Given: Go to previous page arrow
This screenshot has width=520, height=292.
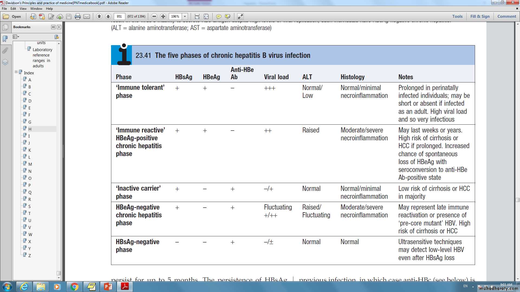Looking at the screenshot, I should click(x=99, y=16).
